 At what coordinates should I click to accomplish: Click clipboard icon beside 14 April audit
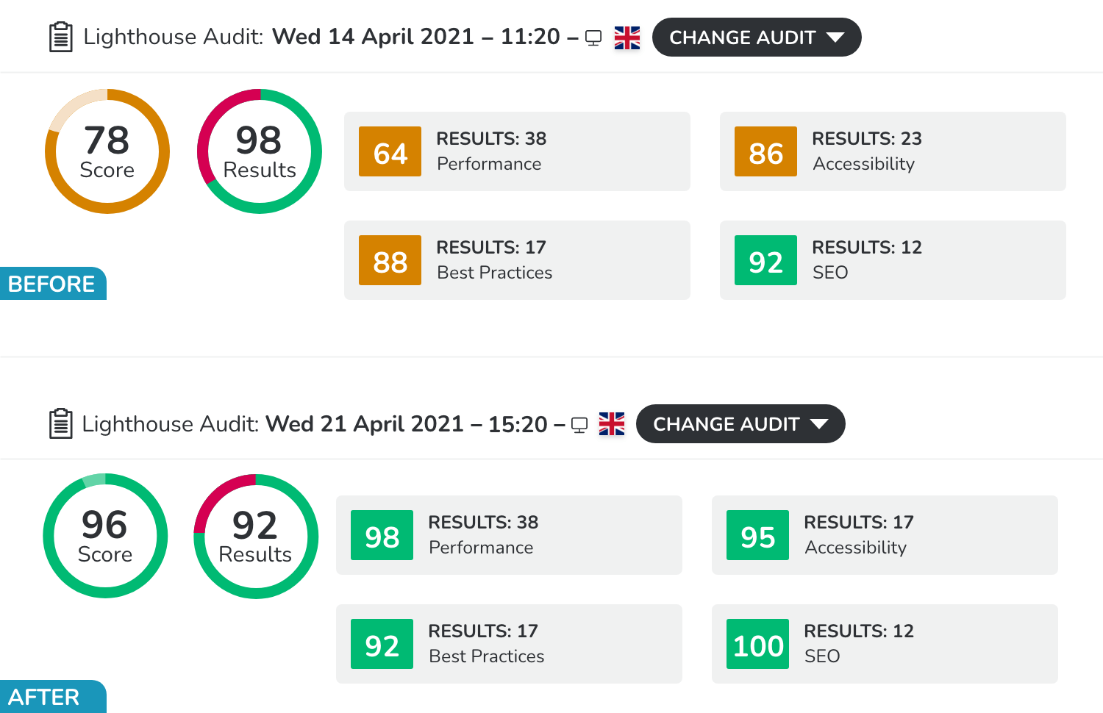[x=60, y=37]
